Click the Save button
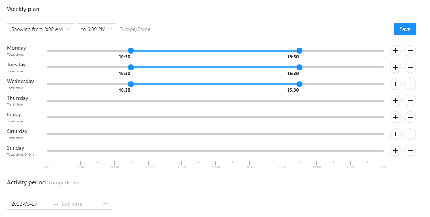This screenshot has width=430, height=217. 405,29
